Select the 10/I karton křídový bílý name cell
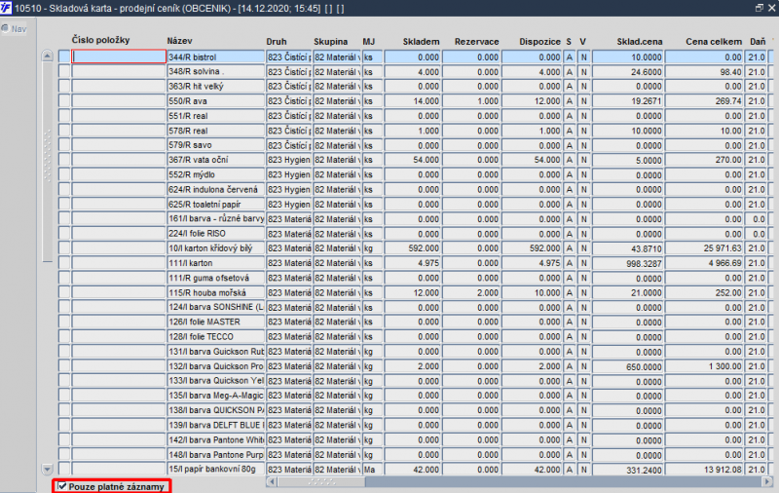Viewport: 779px width, 493px height. 215,248
